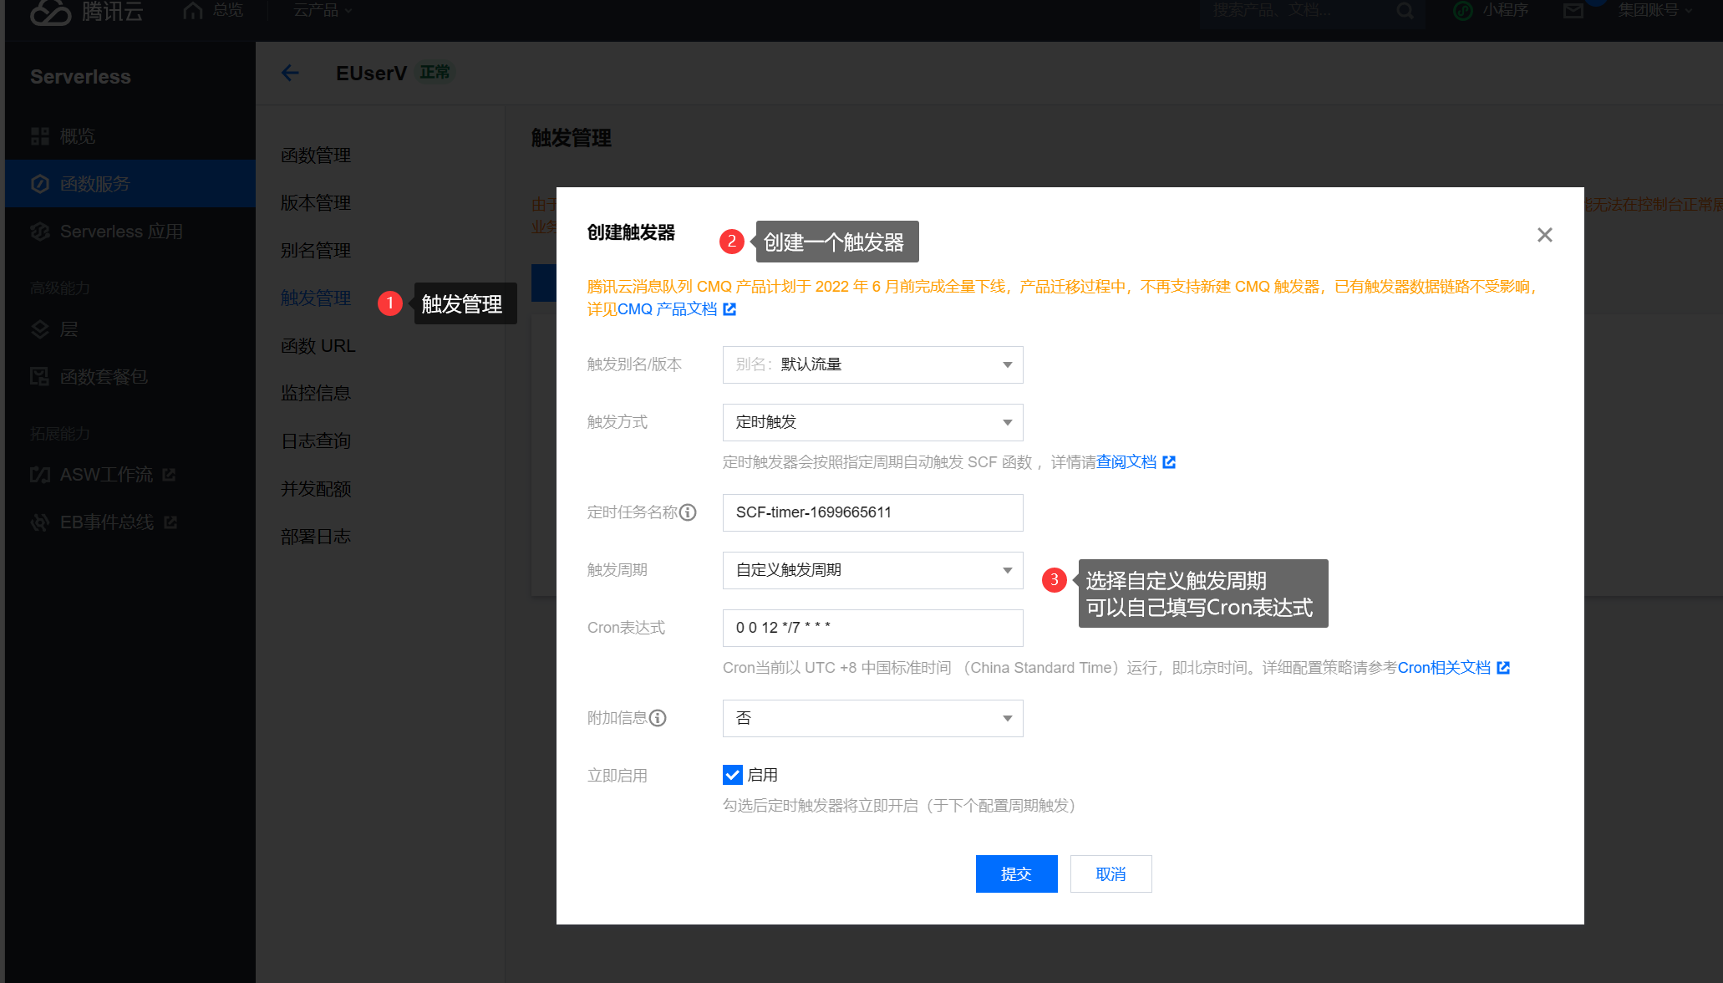Expand the 触发方式 定时触发 dropdown
Screen dimensions: 1723x983
(872, 422)
